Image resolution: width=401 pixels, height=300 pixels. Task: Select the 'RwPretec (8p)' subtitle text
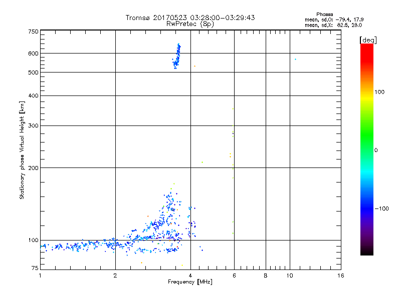pos(190,24)
